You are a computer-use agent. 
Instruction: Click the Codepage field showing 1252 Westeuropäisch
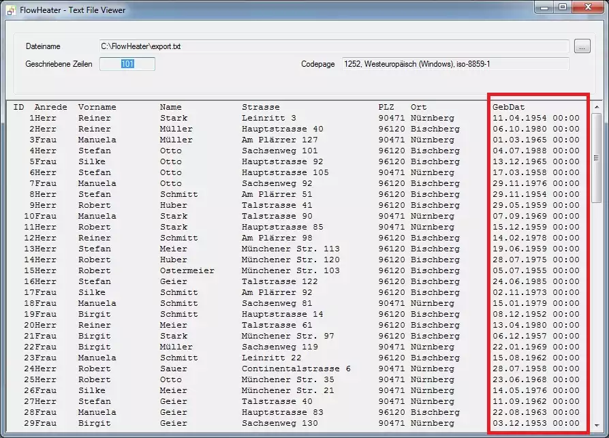(x=454, y=63)
